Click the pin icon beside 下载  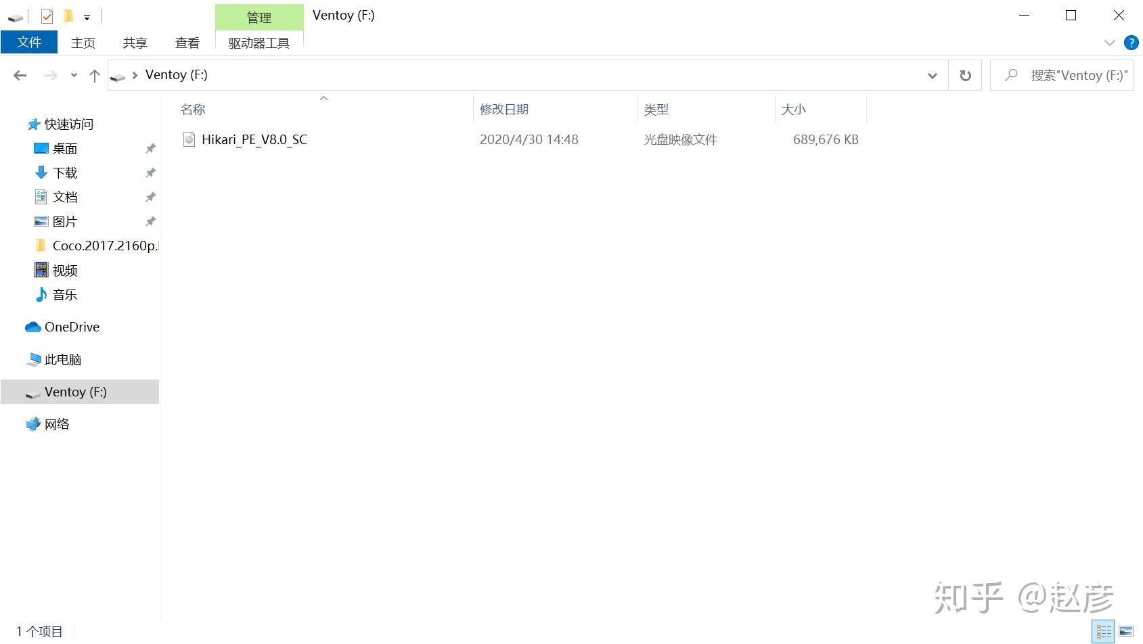tap(150, 172)
